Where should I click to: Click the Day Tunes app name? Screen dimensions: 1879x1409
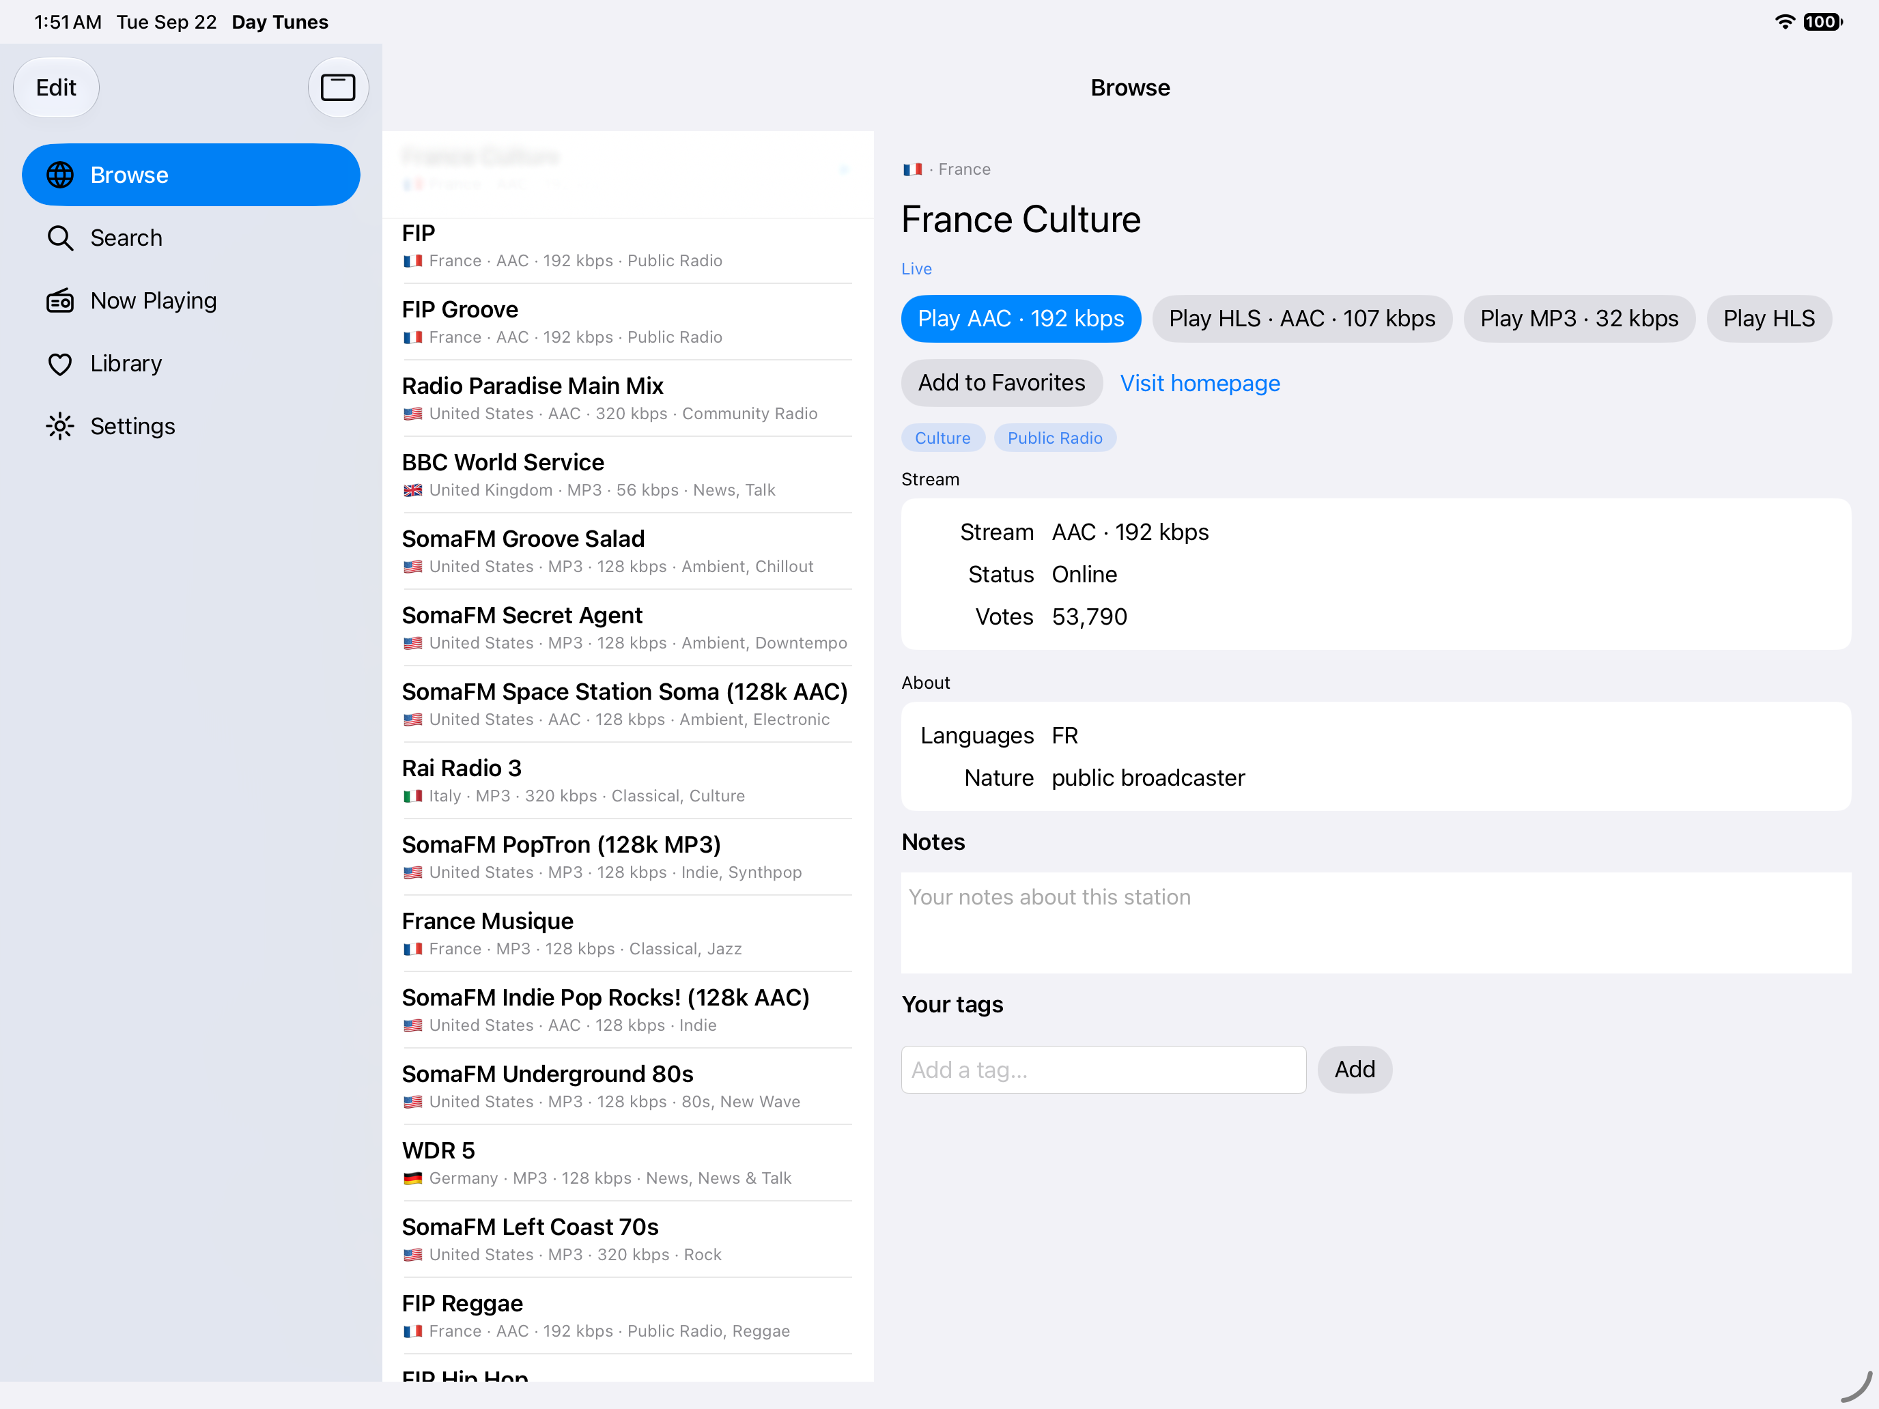click(x=281, y=22)
